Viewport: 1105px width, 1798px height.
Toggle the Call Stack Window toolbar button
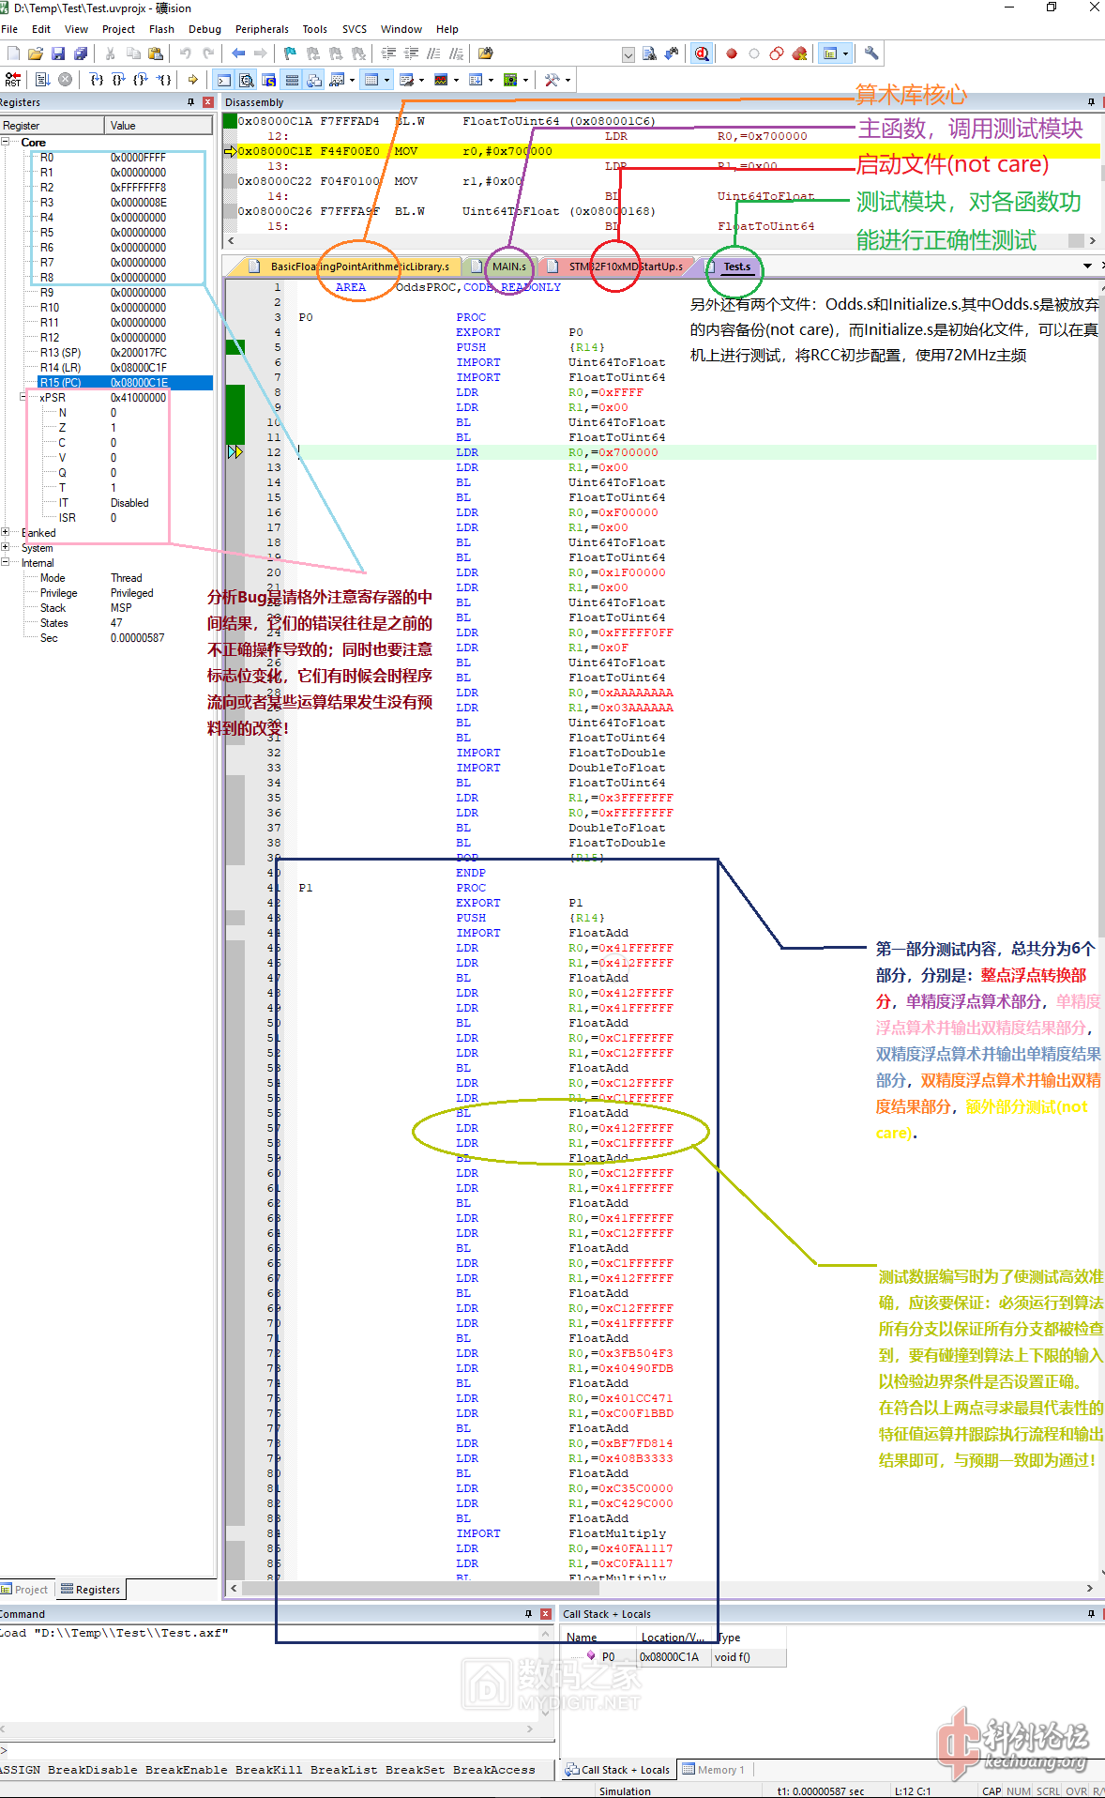pos(314,80)
